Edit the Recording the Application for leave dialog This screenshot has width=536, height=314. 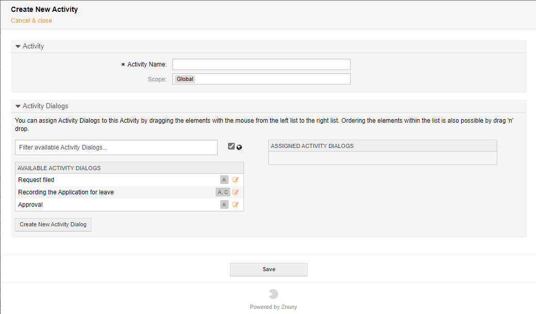tap(236, 192)
